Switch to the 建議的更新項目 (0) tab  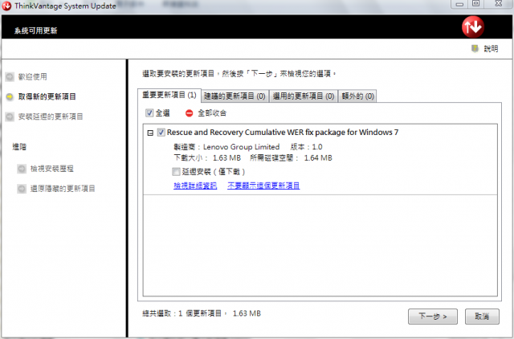pos(234,96)
